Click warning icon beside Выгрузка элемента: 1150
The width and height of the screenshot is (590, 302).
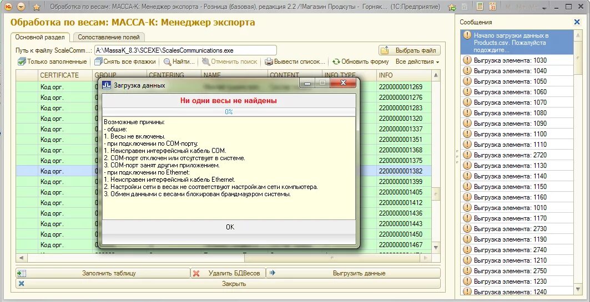point(467,186)
